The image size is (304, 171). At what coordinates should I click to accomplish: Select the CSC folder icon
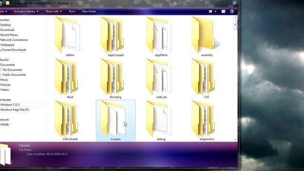pyautogui.click(x=203, y=77)
